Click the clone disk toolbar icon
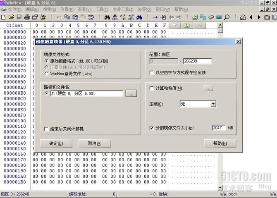This screenshot has height=198, width=277. (203, 17)
